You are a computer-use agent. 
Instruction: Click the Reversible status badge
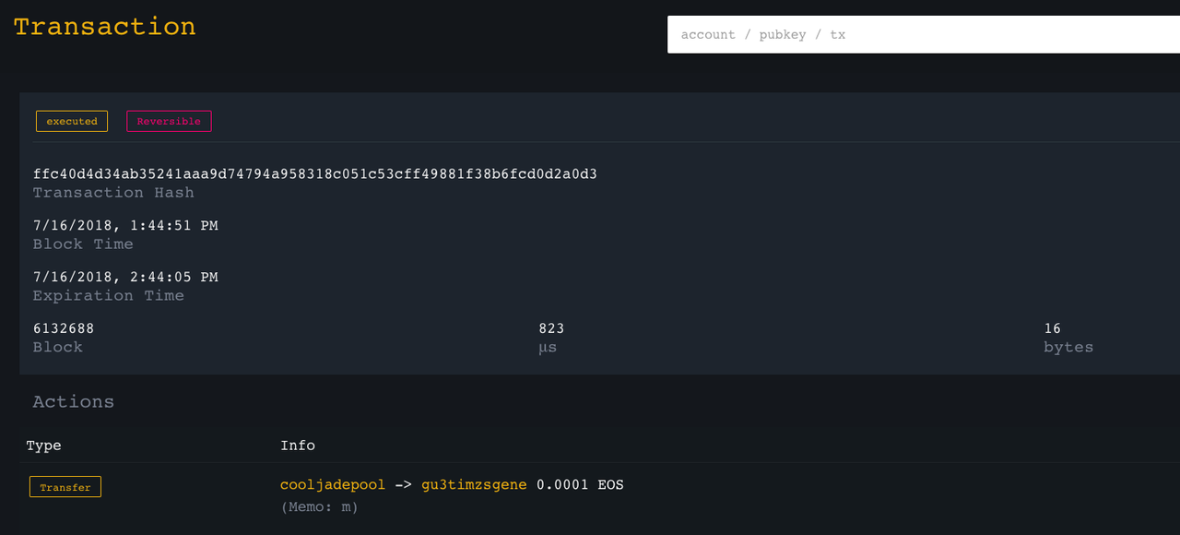click(169, 121)
